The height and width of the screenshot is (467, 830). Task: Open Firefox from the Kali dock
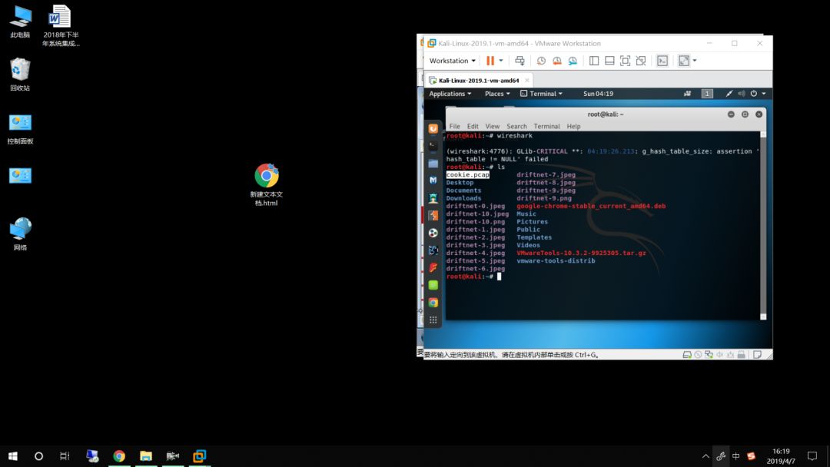(433, 130)
